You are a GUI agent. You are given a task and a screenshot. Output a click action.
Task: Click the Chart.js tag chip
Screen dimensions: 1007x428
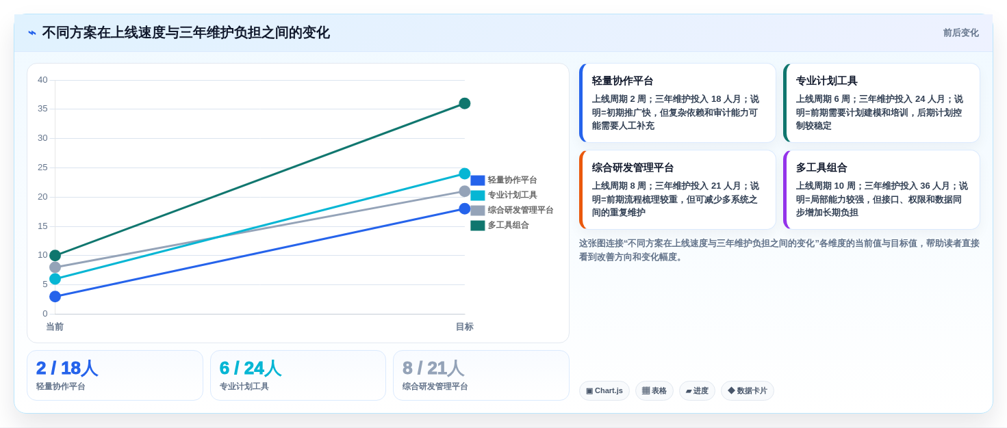604,391
